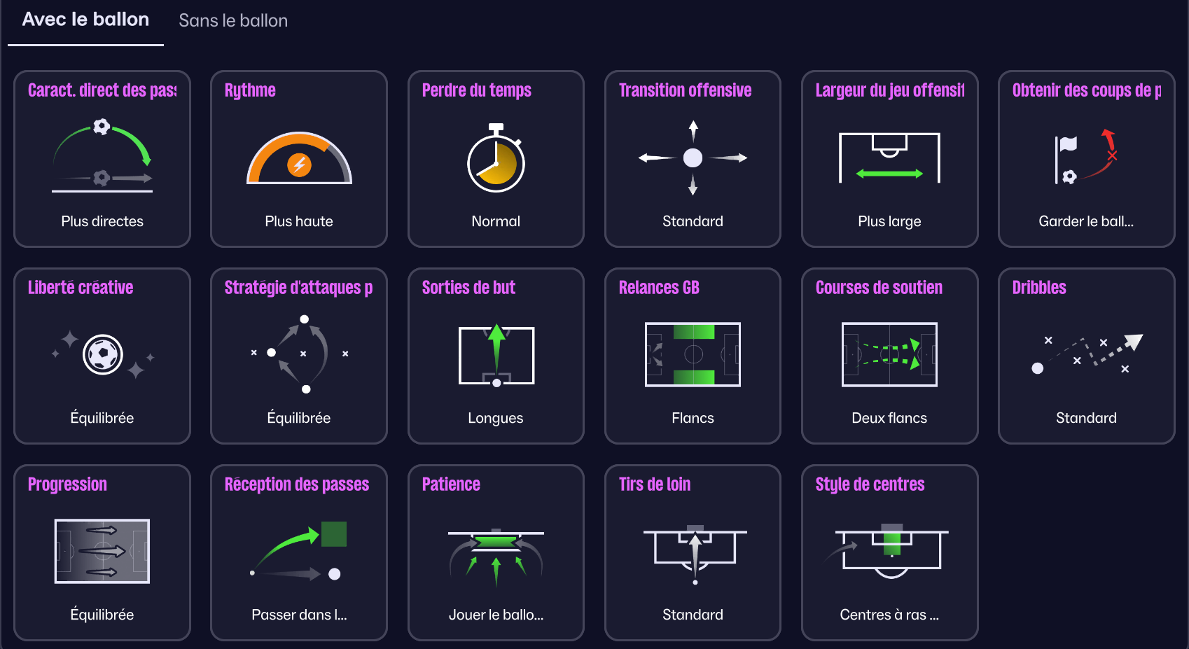Click the Plus large width value
Image resolution: width=1189 pixels, height=649 pixels.
(889, 221)
